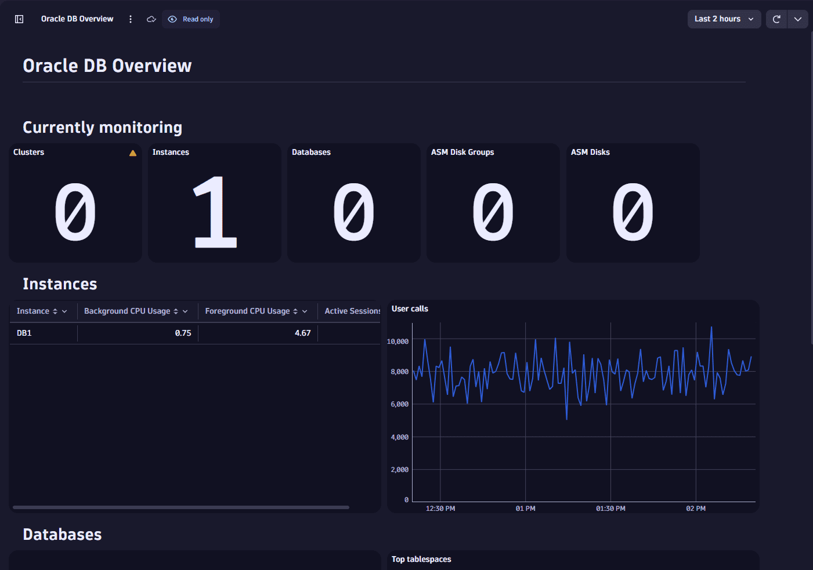Expand the refresh options chevron
The height and width of the screenshot is (570, 813).
798,19
